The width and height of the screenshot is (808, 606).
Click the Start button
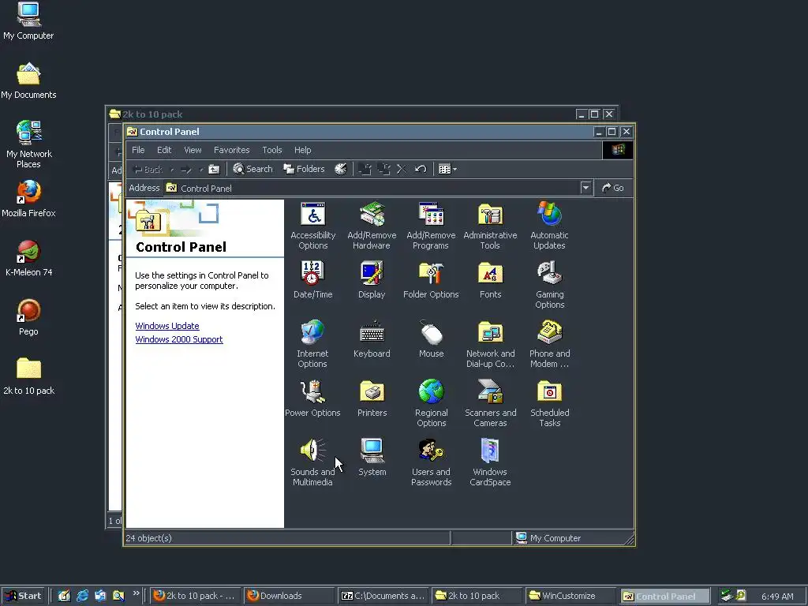pos(23,596)
